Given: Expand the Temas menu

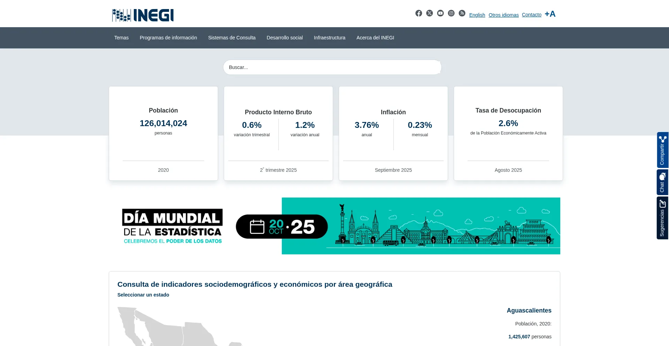Looking at the screenshot, I should click(121, 38).
